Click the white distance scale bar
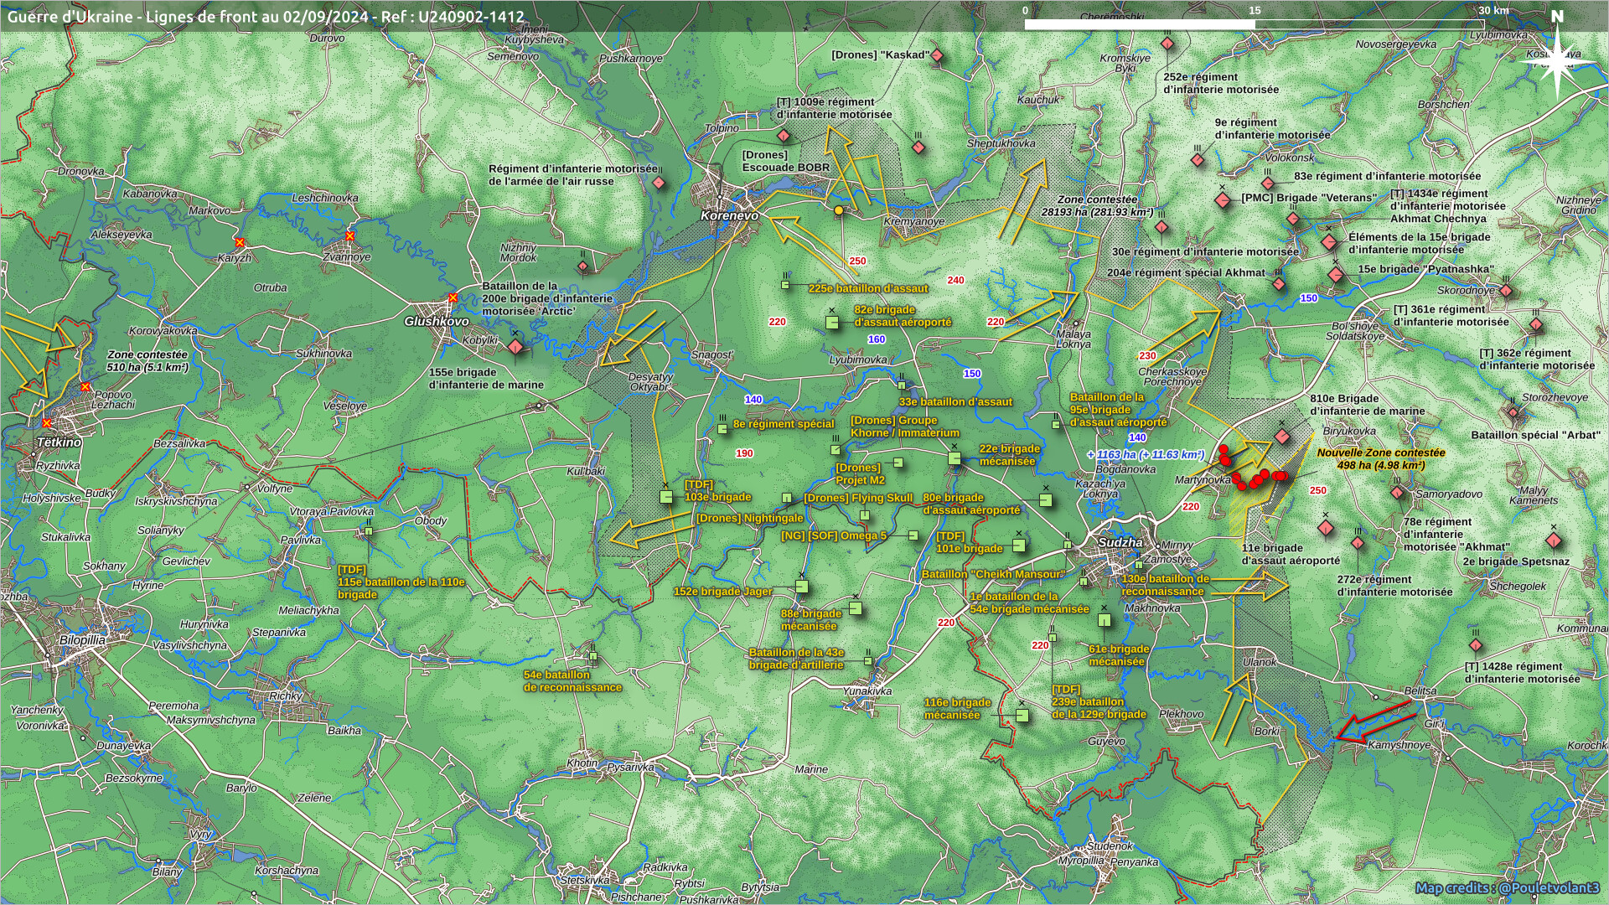This screenshot has height=905, width=1609. click(x=1140, y=24)
